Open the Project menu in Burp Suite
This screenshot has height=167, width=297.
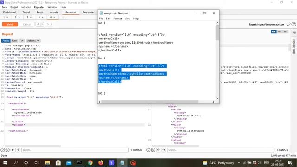tap(14, 7)
